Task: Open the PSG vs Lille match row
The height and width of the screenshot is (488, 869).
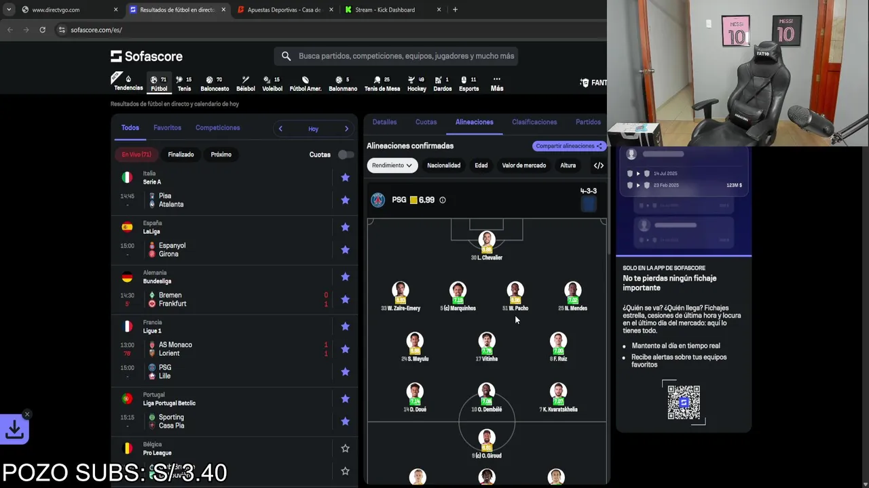Action: coord(234,371)
